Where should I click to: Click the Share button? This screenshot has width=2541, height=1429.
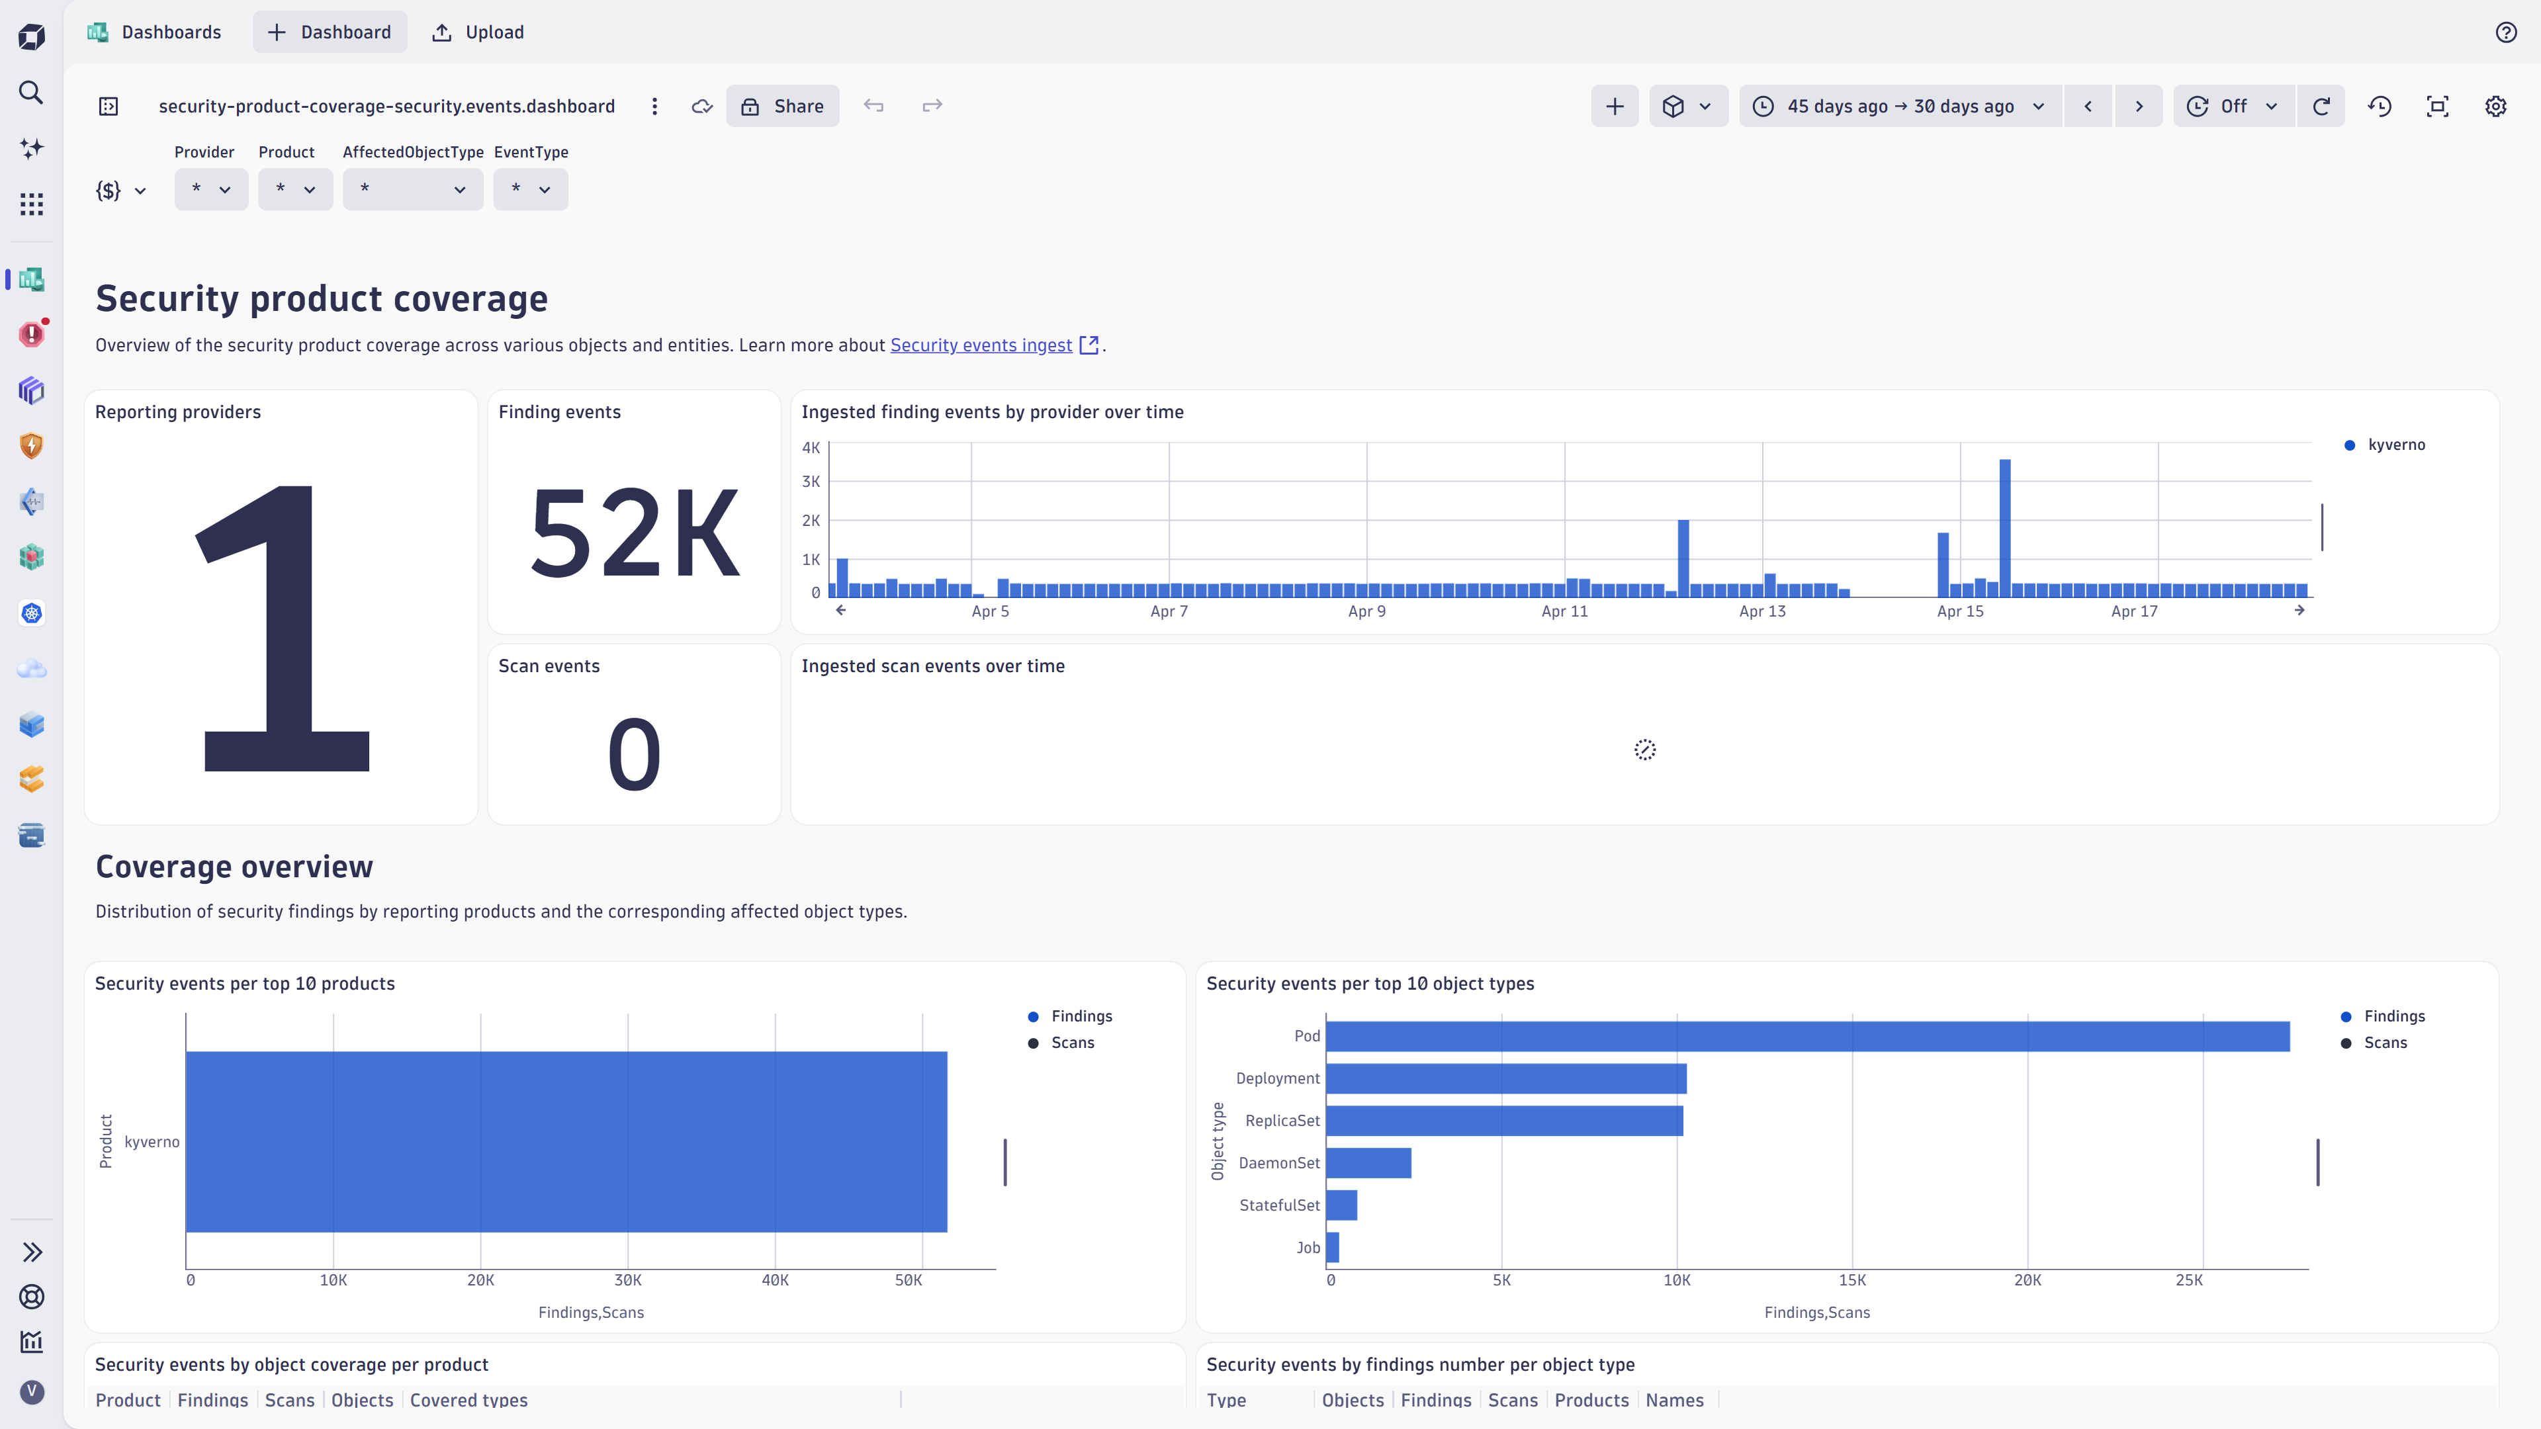[x=782, y=107]
